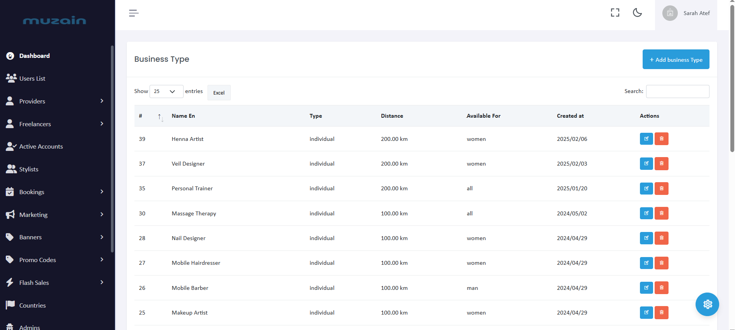Viewport: 735px width, 330px height.
Task: Export table with Excel button
Action: (219, 93)
